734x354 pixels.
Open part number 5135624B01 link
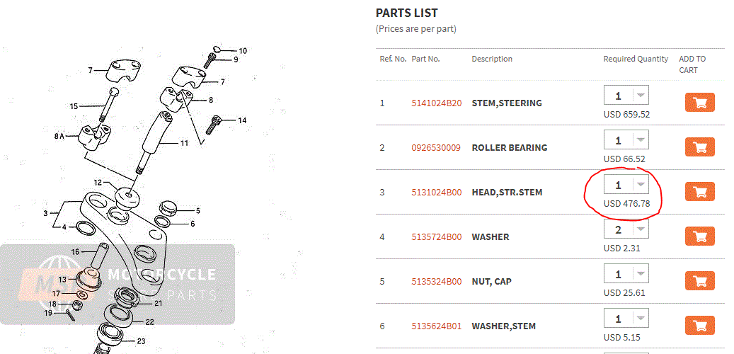pyautogui.click(x=436, y=326)
